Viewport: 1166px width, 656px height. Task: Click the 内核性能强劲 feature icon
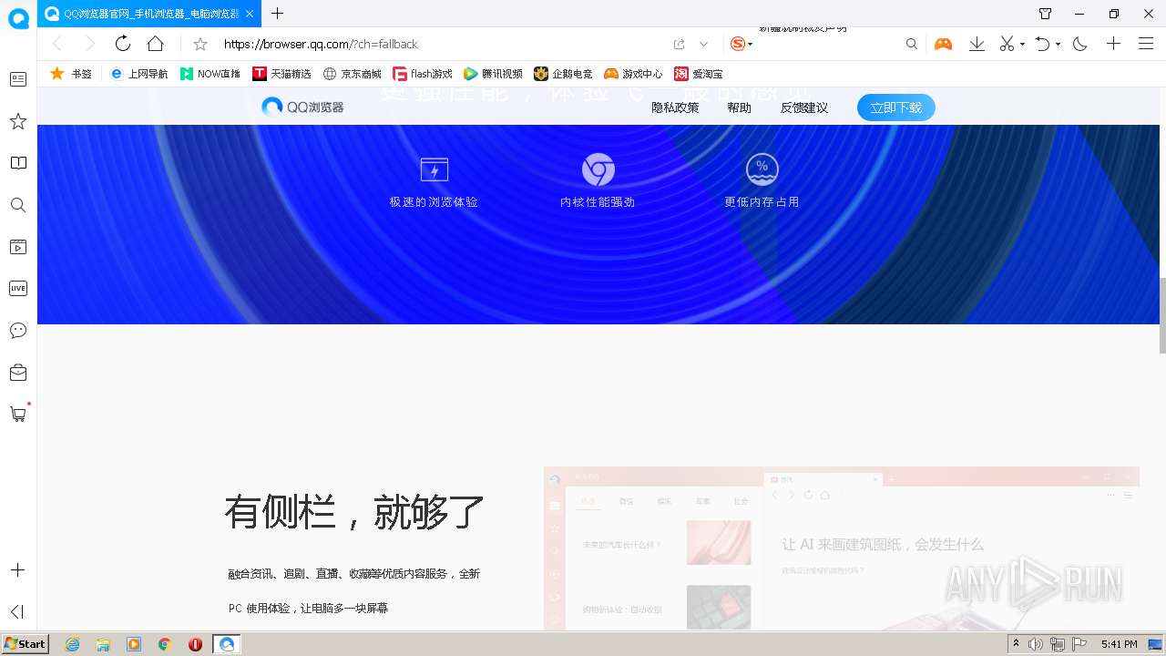pos(598,169)
